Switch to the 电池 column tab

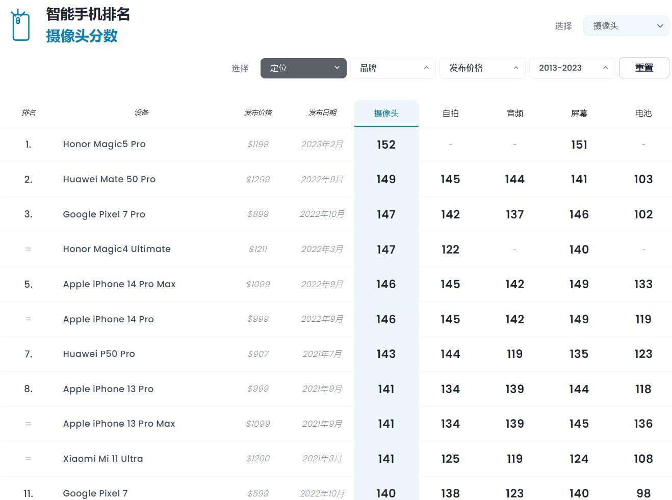(x=643, y=114)
